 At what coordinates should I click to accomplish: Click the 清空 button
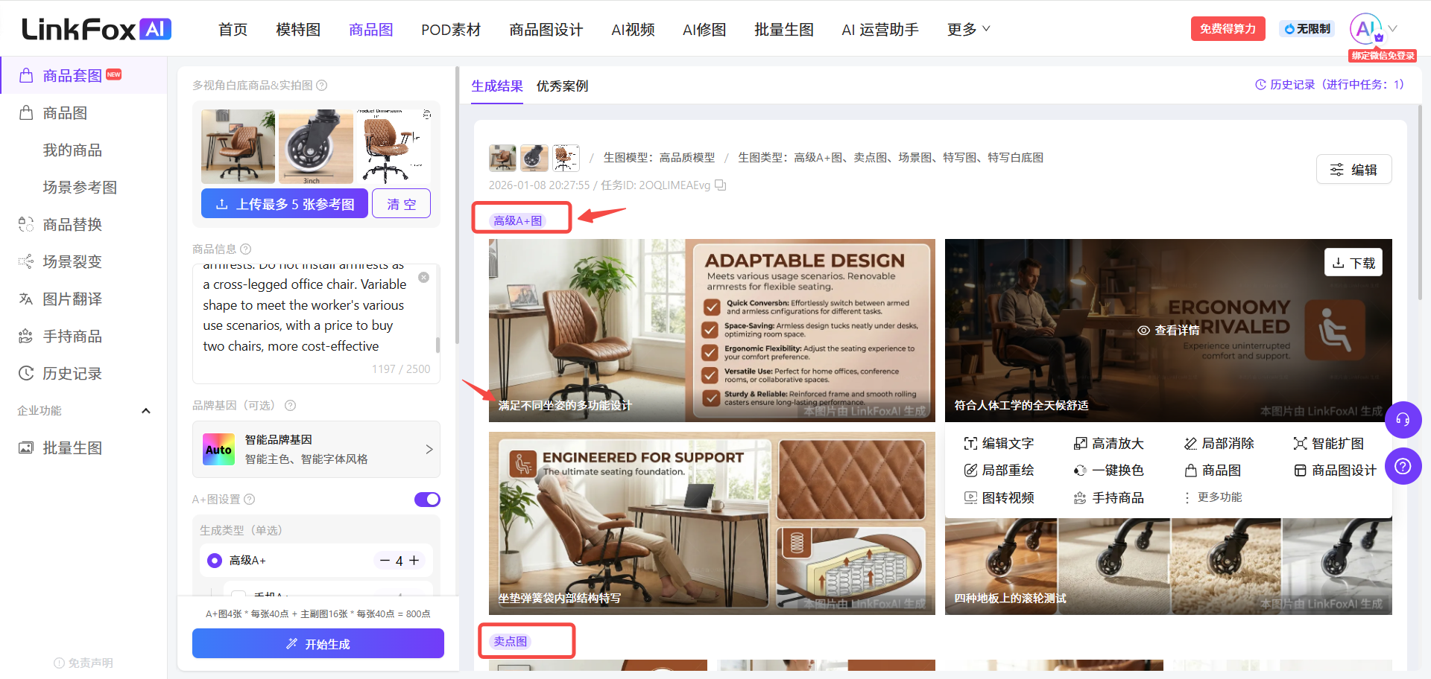point(401,203)
